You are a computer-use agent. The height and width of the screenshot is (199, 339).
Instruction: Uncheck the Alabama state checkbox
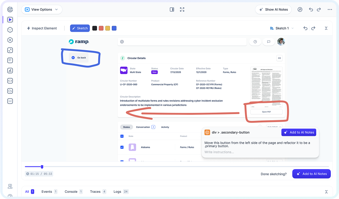122,147
